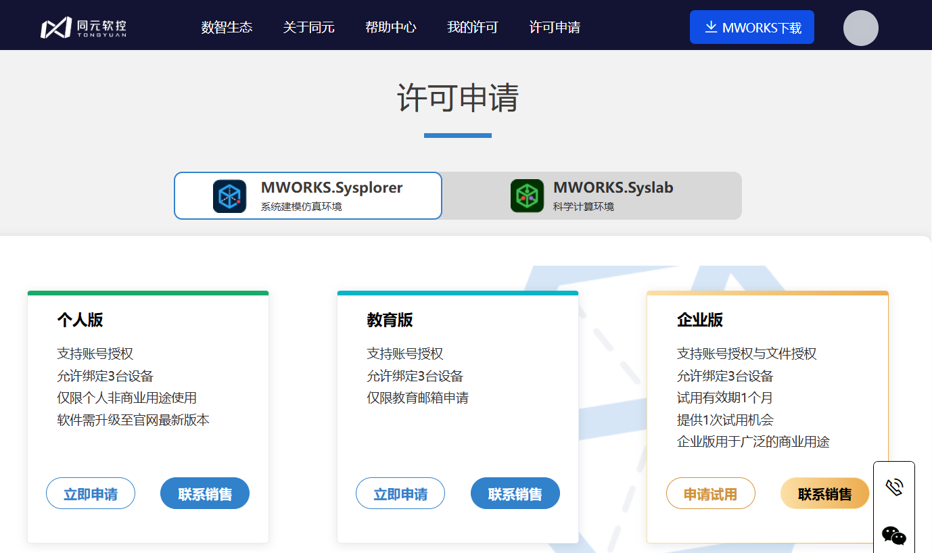Click the phone contact icon
This screenshot has height=553, width=932.
(894, 487)
